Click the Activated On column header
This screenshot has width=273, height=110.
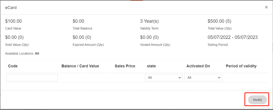(x=198, y=66)
